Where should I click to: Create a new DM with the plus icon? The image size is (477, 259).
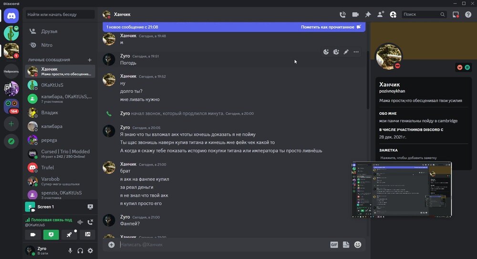(x=90, y=60)
